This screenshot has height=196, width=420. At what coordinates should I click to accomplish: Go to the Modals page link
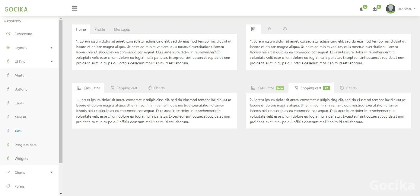pyautogui.click(x=21, y=117)
